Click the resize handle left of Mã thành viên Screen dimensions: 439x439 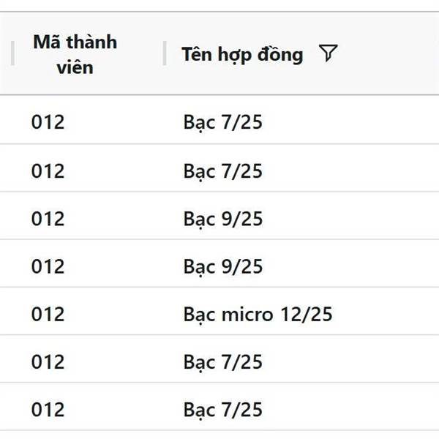[12, 53]
